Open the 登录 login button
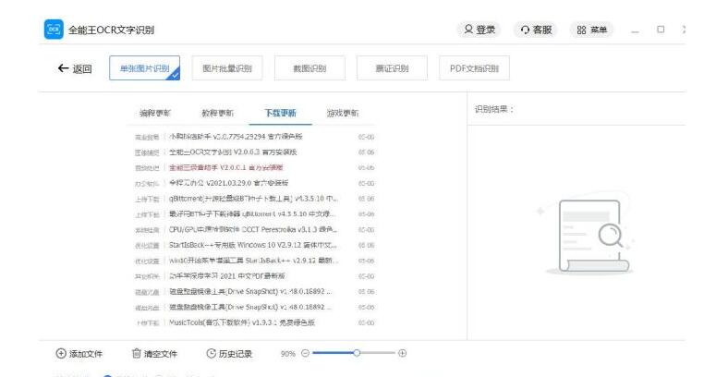 [479, 30]
